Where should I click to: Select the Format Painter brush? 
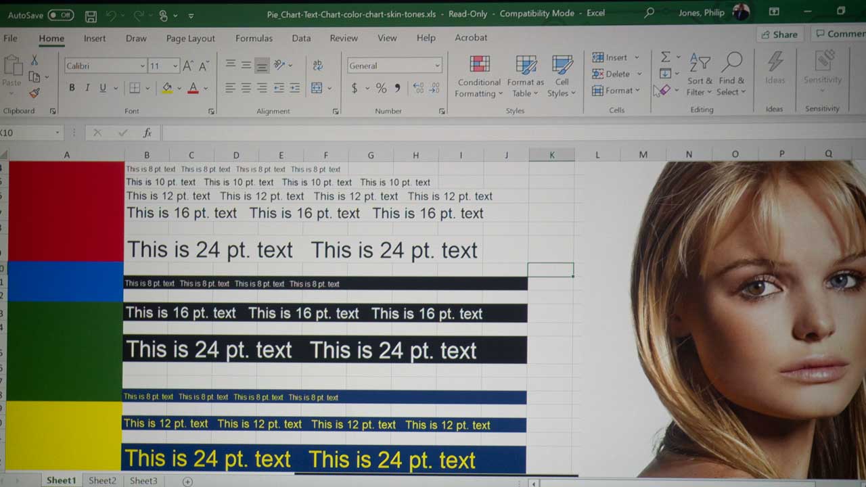tap(35, 93)
